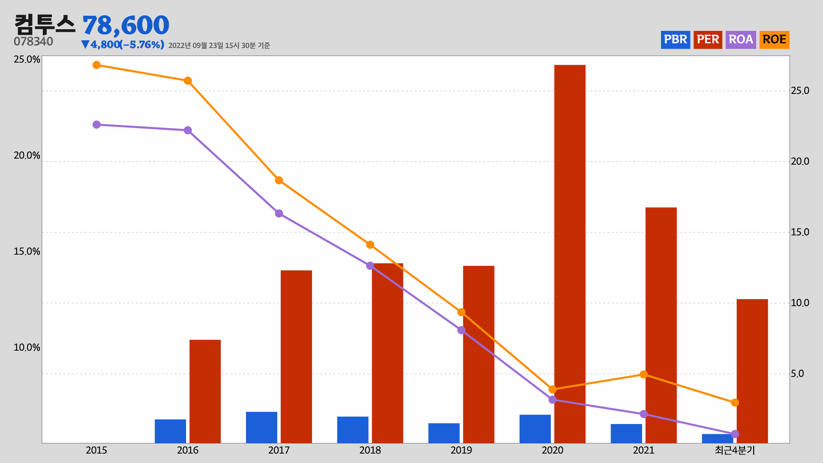The height and width of the screenshot is (463, 823).
Task: Select the 2021 blue PBR bar
Action: pos(626,433)
